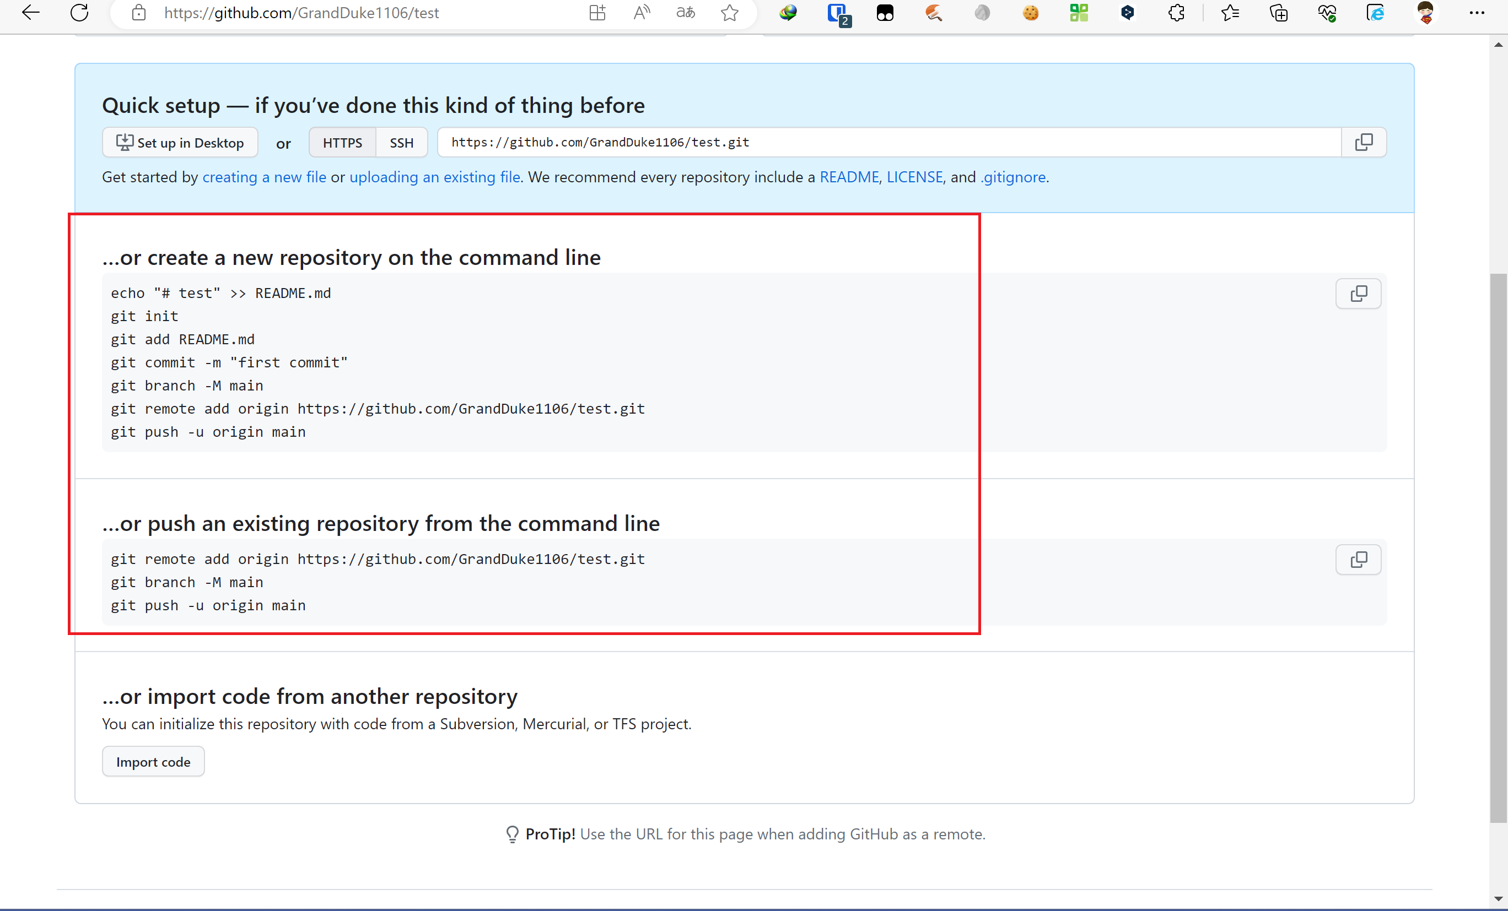
Task: Click '…or import code from another repository' heading
Action: pos(310,696)
